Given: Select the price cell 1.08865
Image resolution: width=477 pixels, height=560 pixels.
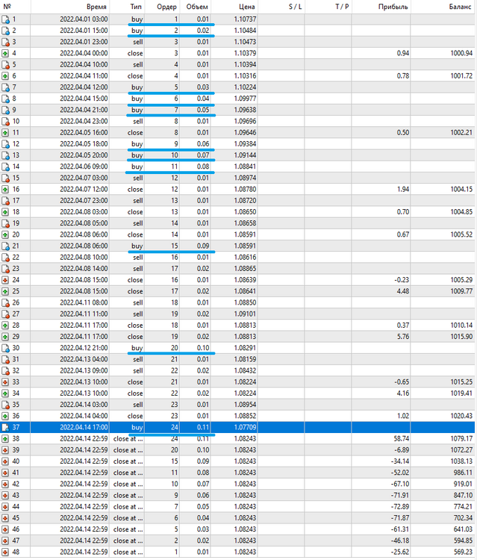Looking at the screenshot, I should 245,269.
